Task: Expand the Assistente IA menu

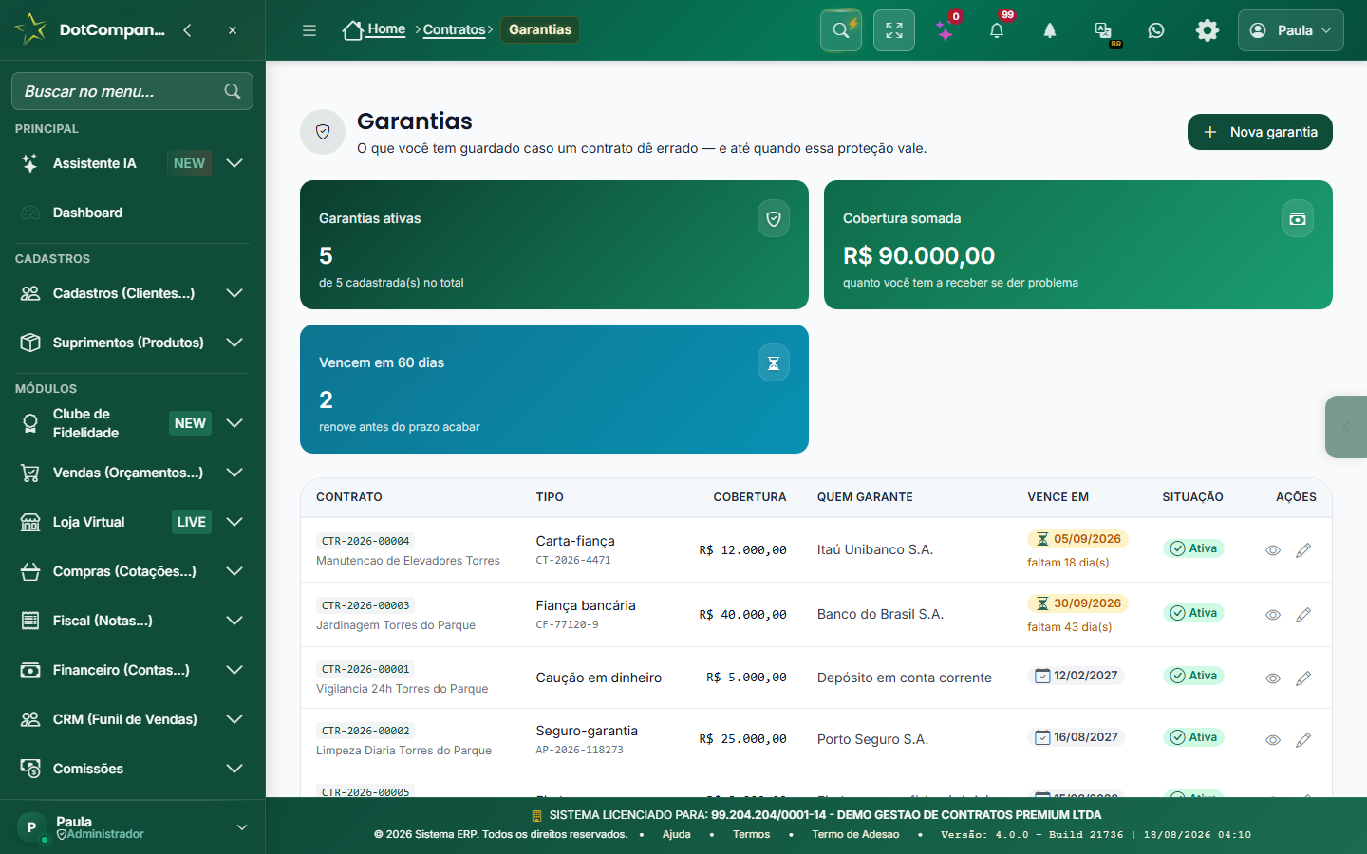Action: pyautogui.click(x=132, y=163)
